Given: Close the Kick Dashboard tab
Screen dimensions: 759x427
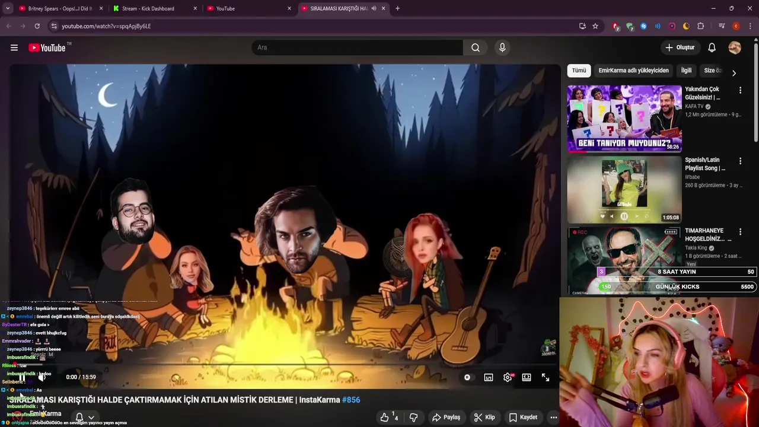Looking at the screenshot, I should click(195, 8).
